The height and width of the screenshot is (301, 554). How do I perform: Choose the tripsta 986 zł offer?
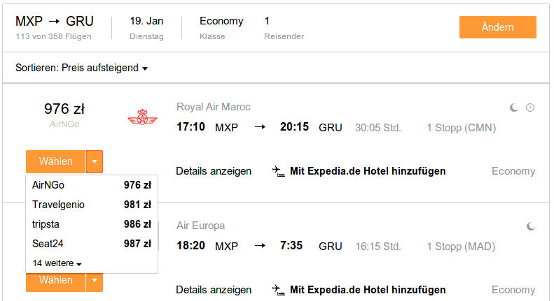[x=92, y=224]
